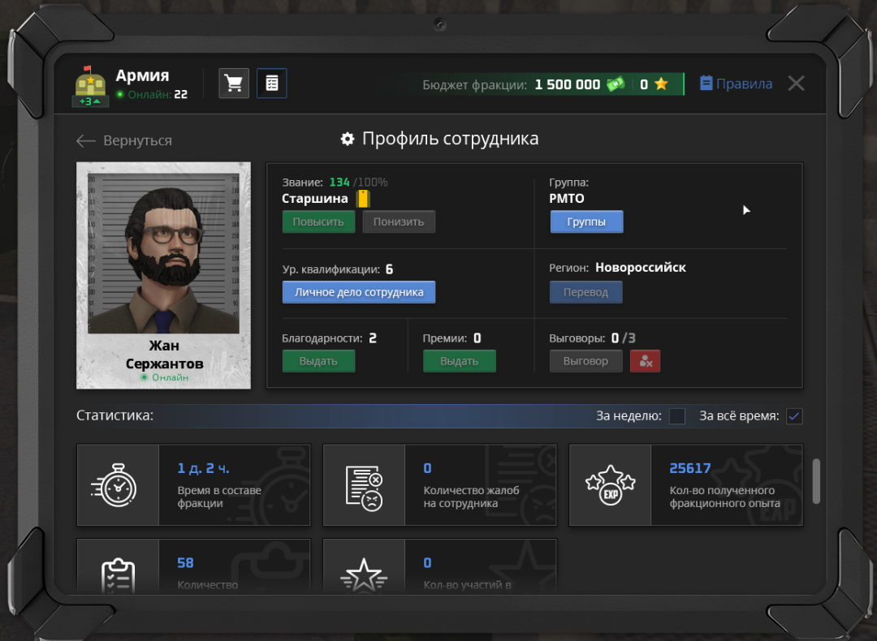Click the region value 'Новороссийск'
Image resolution: width=877 pixels, height=641 pixels.
641,268
